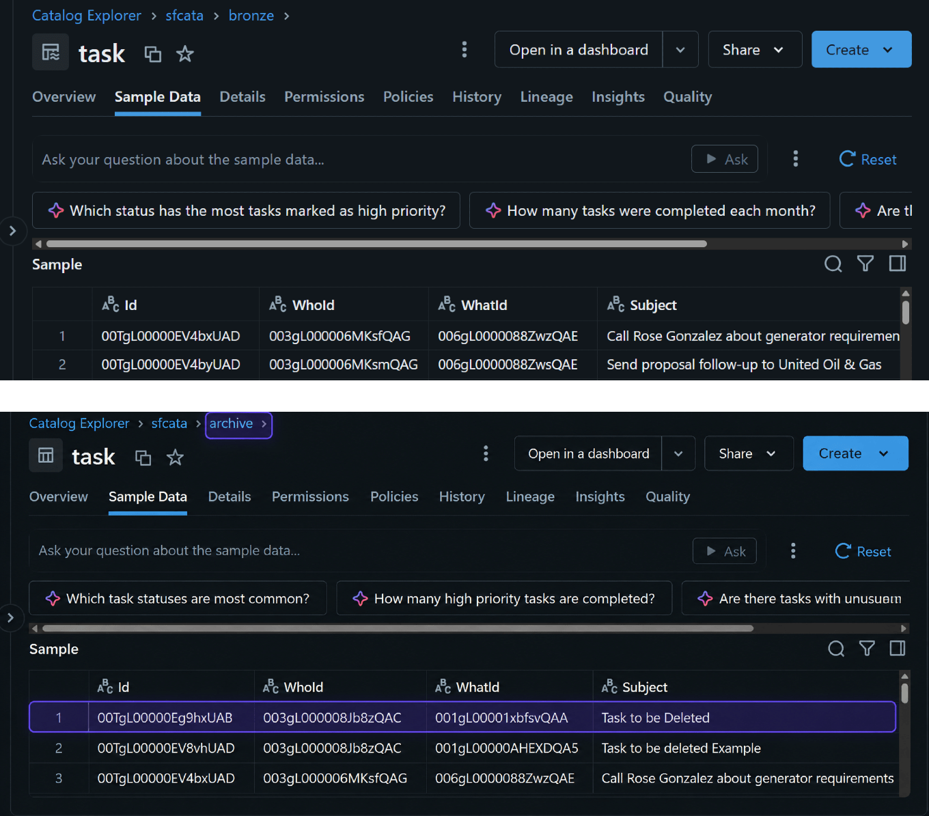Open filter for archive Sample table

coord(867,649)
